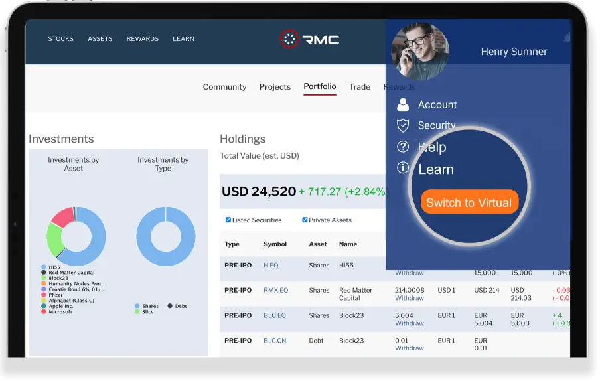Click Henry Sumner's profile photo
600x381 pixels.
tap(420, 50)
